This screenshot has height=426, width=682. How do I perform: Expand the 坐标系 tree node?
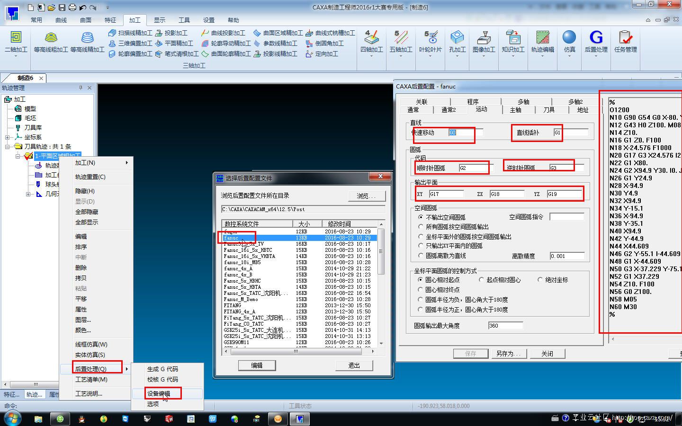pyautogui.click(x=7, y=137)
